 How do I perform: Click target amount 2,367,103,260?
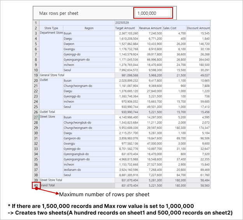[x=127, y=33]
